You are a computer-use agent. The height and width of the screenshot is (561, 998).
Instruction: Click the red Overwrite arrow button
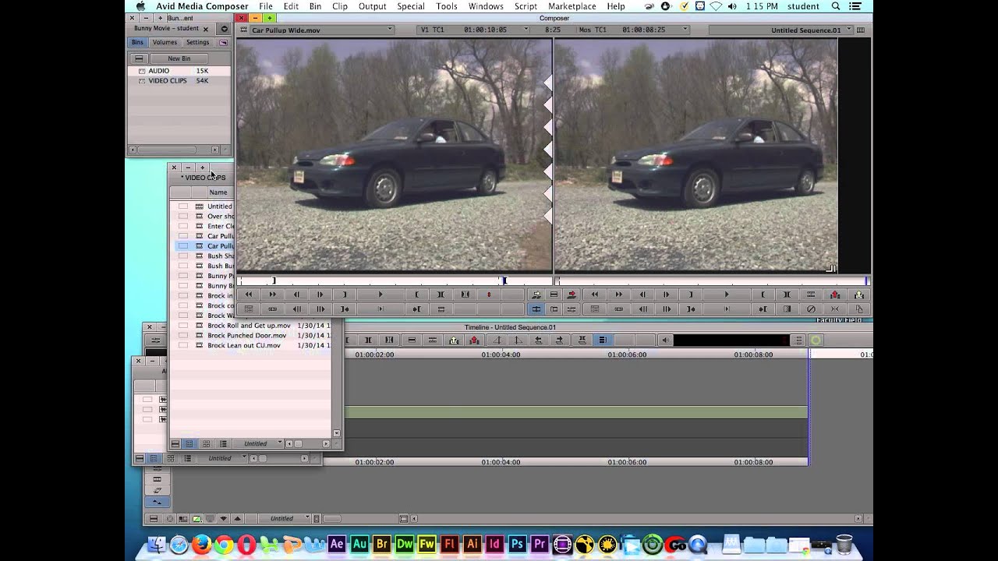572,295
